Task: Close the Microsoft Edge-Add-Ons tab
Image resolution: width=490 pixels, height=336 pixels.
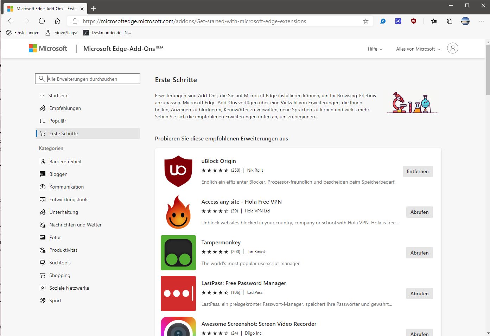Action: (82, 9)
